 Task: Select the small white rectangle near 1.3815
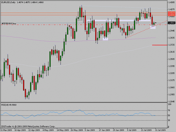[x=105, y=39]
